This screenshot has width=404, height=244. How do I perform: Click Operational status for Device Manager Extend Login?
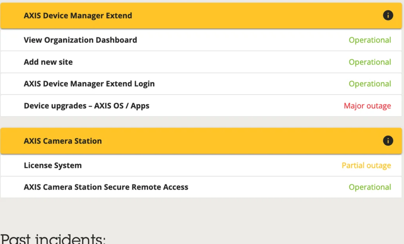pyautogui.click(x=370, y=84)
